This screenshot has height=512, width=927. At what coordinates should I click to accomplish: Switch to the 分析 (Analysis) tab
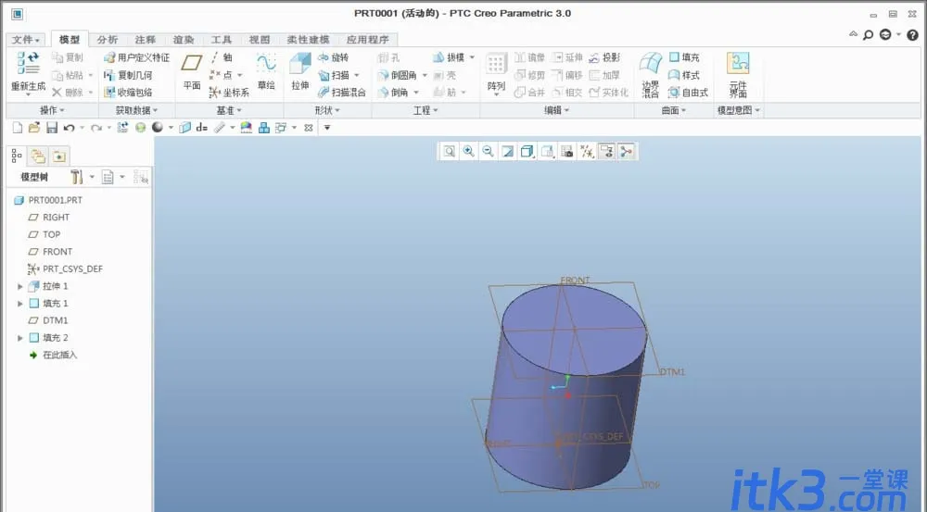[x=108, y=40]
